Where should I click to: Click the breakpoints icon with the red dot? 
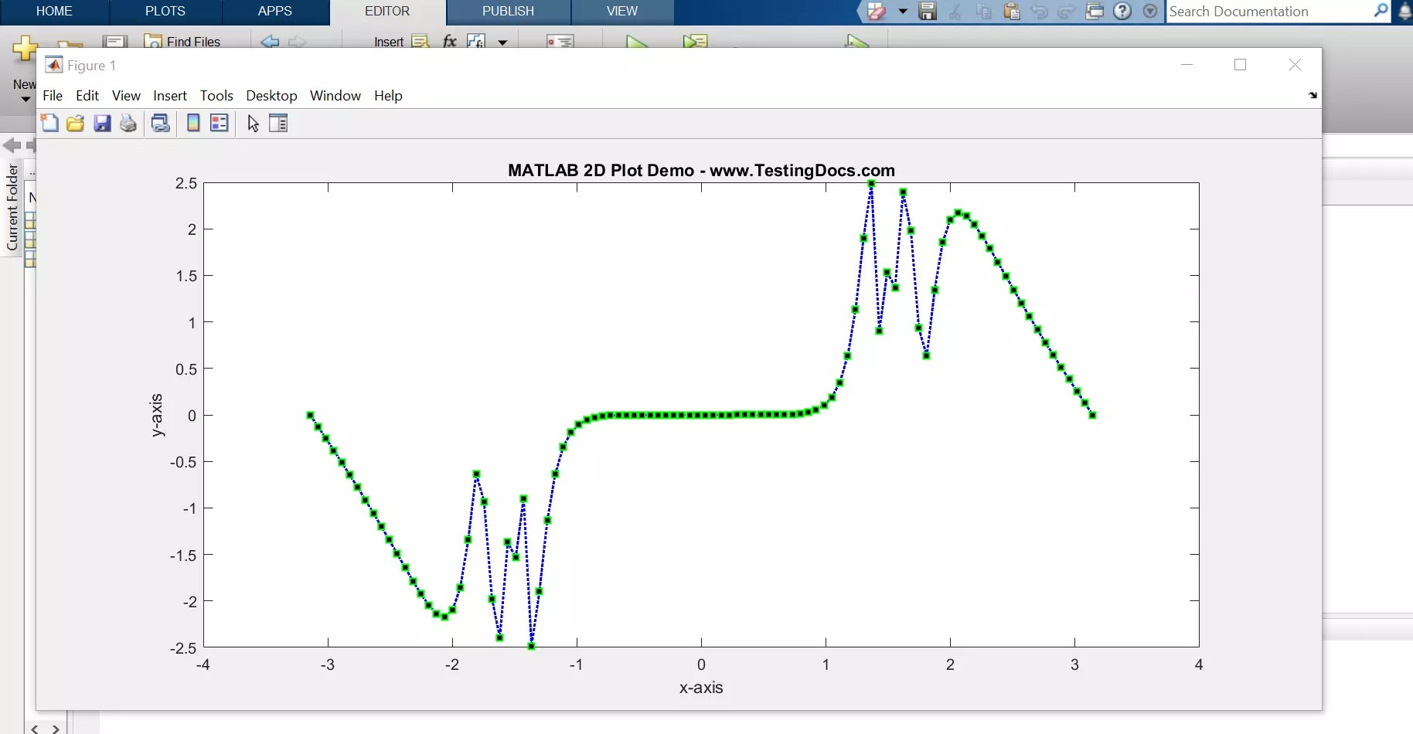click(560, 42)
